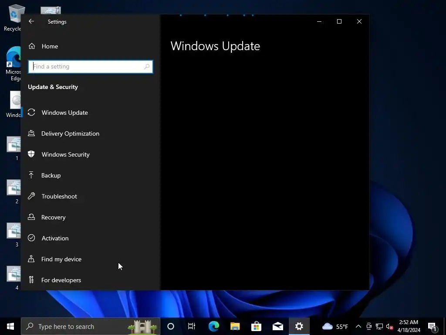
Task: Open the weather widget showing 55°F
Action: pos(335,326)
